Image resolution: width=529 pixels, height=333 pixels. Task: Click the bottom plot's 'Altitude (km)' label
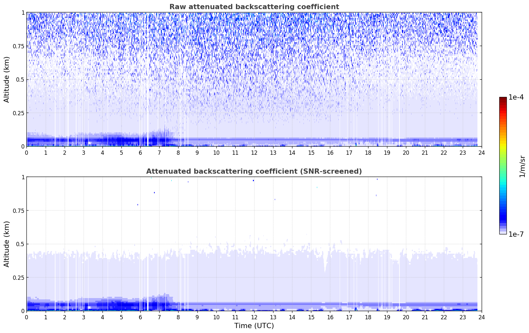pyautogui.click(x=7, y=244)
